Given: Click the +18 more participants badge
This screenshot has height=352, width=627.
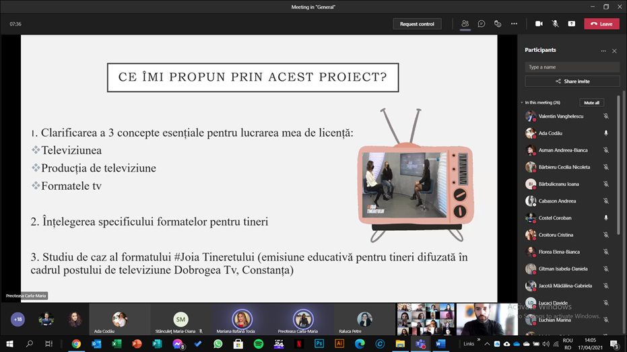Looking at the screenshot, I should (18, 320).
